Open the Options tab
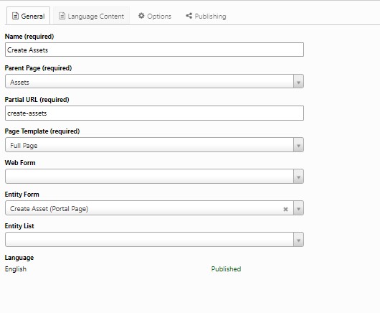The width and height of the screenshot is (380, 313). pyautogui.click(x=155, y=16)
